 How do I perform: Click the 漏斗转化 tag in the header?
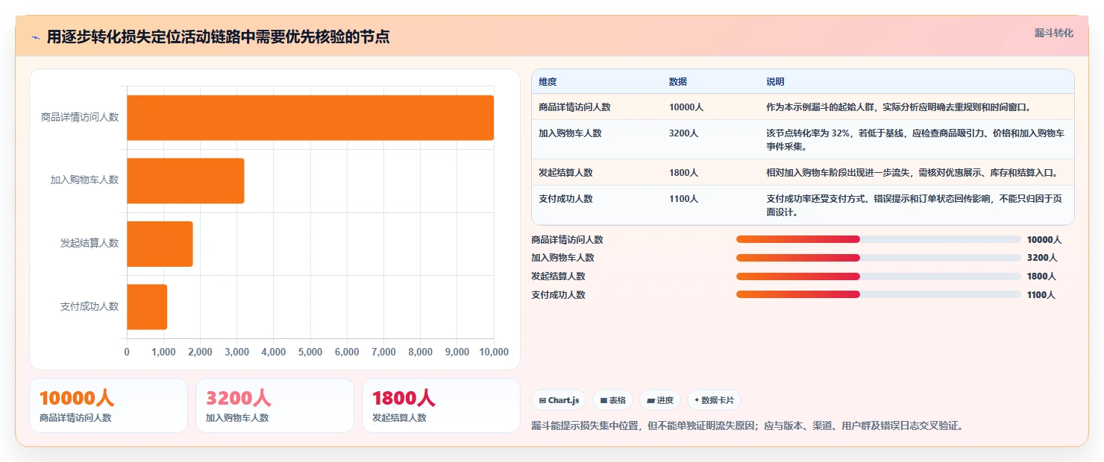pyautogui.click(x=1053, y=33)
